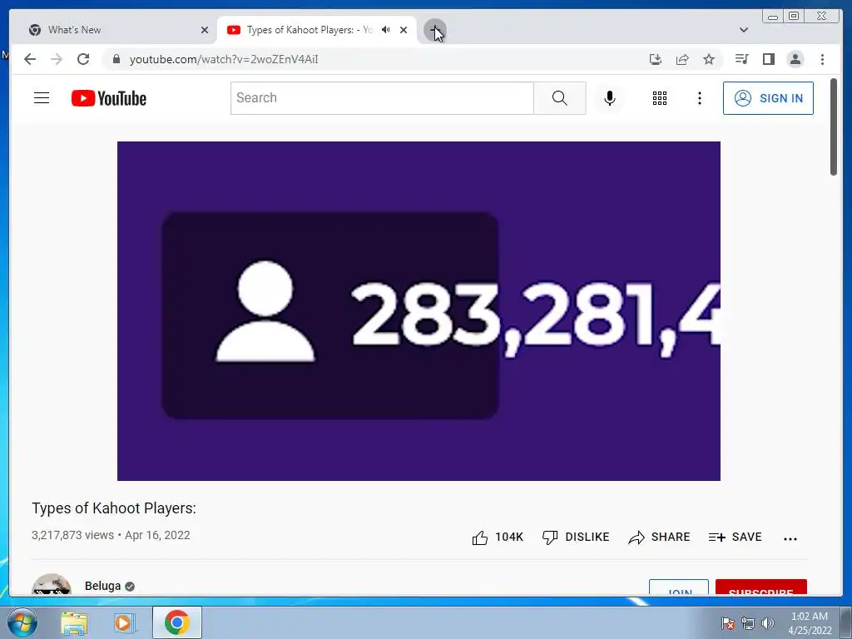Screen dimensions: 852x639
Task: Click the magnifying glass search button
Action: click(560, 98)
